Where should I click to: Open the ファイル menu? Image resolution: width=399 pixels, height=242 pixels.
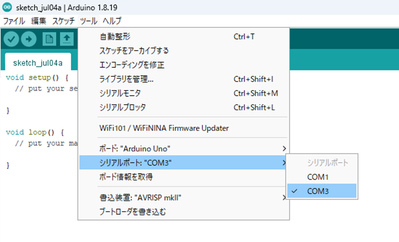tap(14, 21)
